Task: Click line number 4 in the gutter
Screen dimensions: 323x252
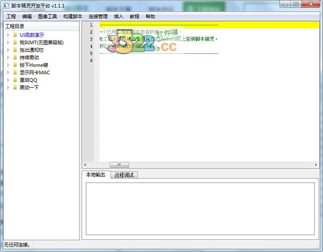Action: 91,46
